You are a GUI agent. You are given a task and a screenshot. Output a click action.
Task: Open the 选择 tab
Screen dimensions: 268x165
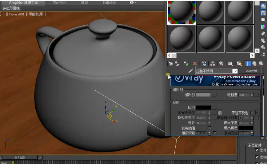[x=84, y=3]
